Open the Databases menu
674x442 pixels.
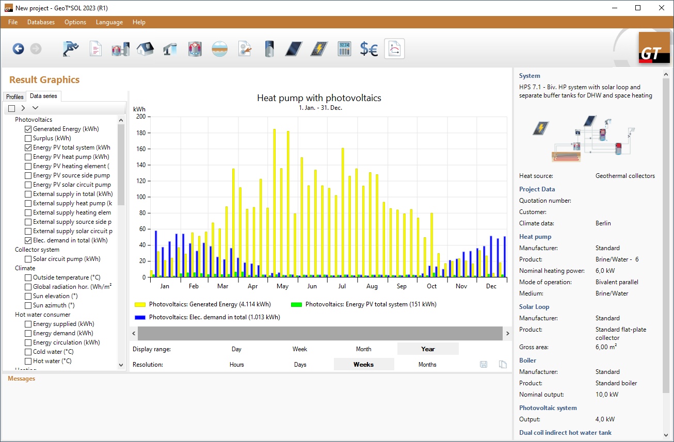click(41, 22)
